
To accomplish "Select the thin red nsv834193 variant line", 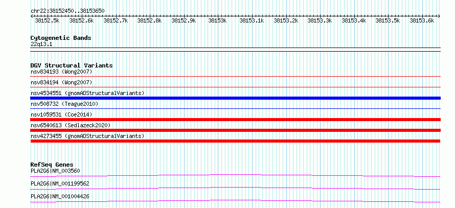I will pos(235,76).
